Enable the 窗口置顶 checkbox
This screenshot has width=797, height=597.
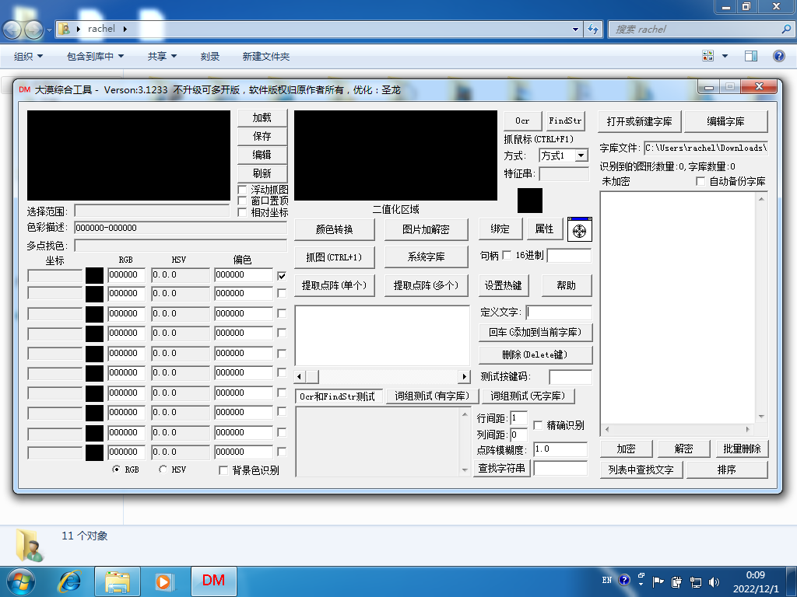point(243,201)
